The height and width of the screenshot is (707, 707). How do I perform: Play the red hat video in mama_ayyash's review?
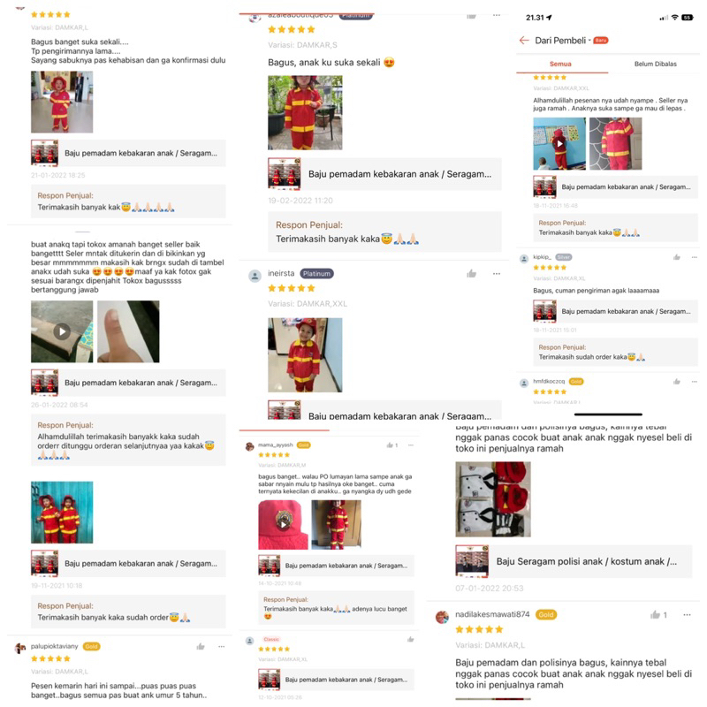[283, 524]
